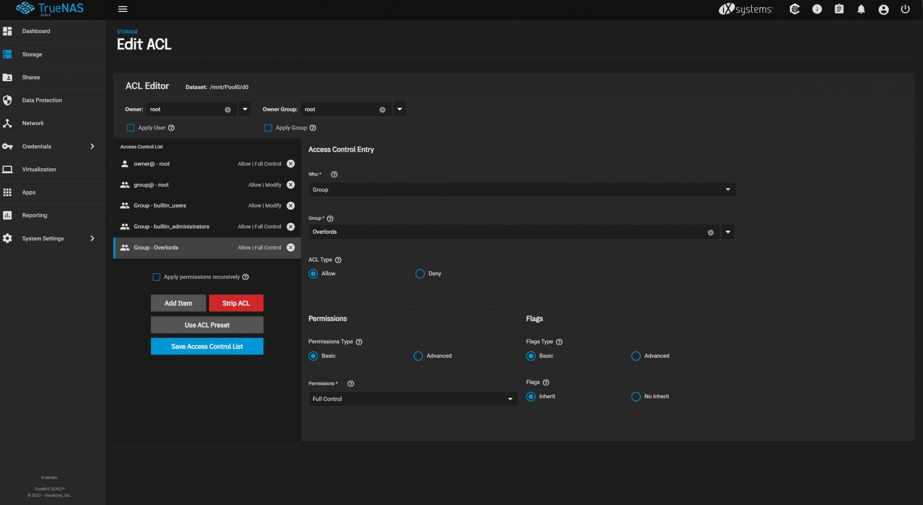The width and height of the screenshot is (923, 505).
Task: Open Storage in the sidebar
Action: (x=32, y=54)
